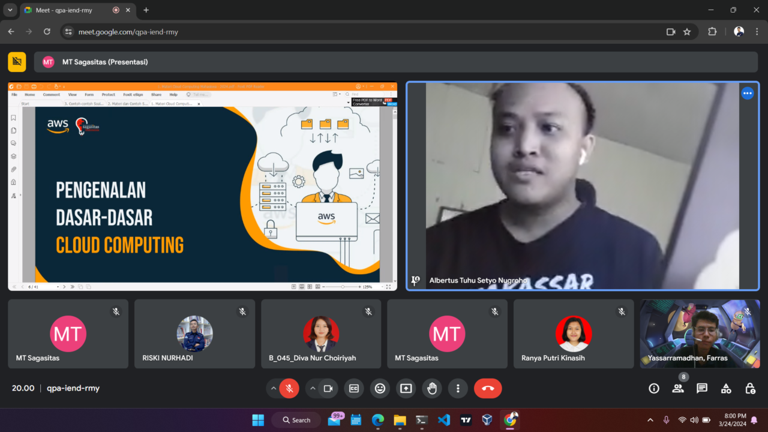Leave the call with red hang-up button
Viewport: 768px width, 432px height.
(x=488, y=388)
